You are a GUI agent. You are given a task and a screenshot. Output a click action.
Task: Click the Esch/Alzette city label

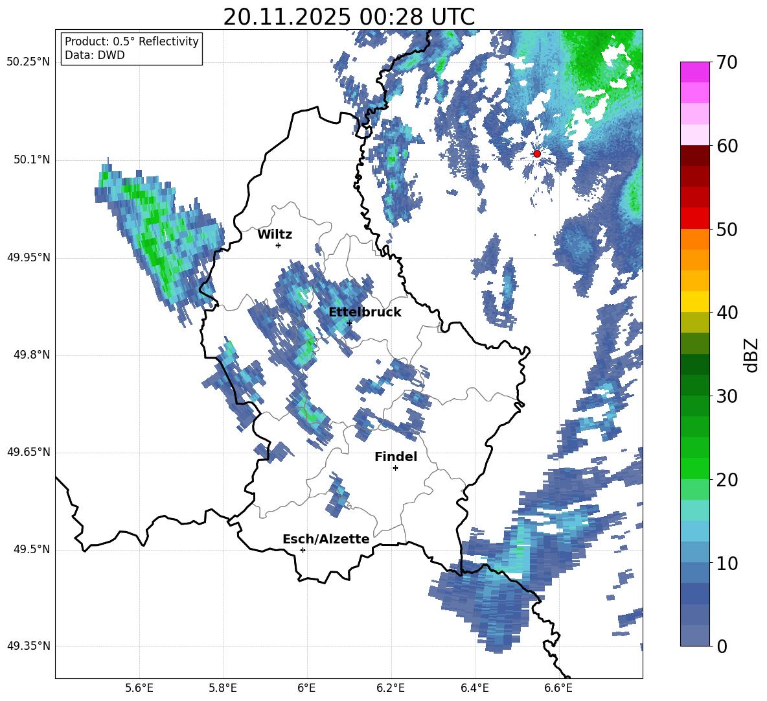click(326, 540)
